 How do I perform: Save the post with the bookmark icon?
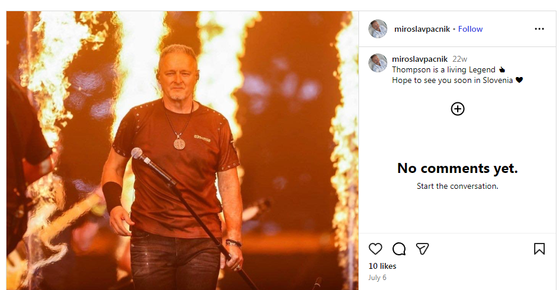539,249
